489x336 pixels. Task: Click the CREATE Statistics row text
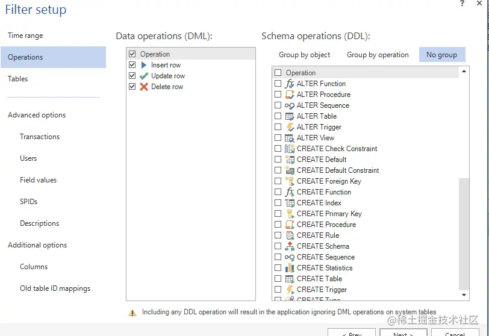point(325,268)
